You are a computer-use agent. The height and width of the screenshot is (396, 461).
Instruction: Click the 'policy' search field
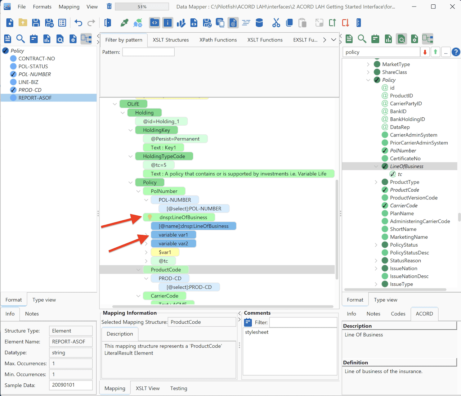(381, 52)
